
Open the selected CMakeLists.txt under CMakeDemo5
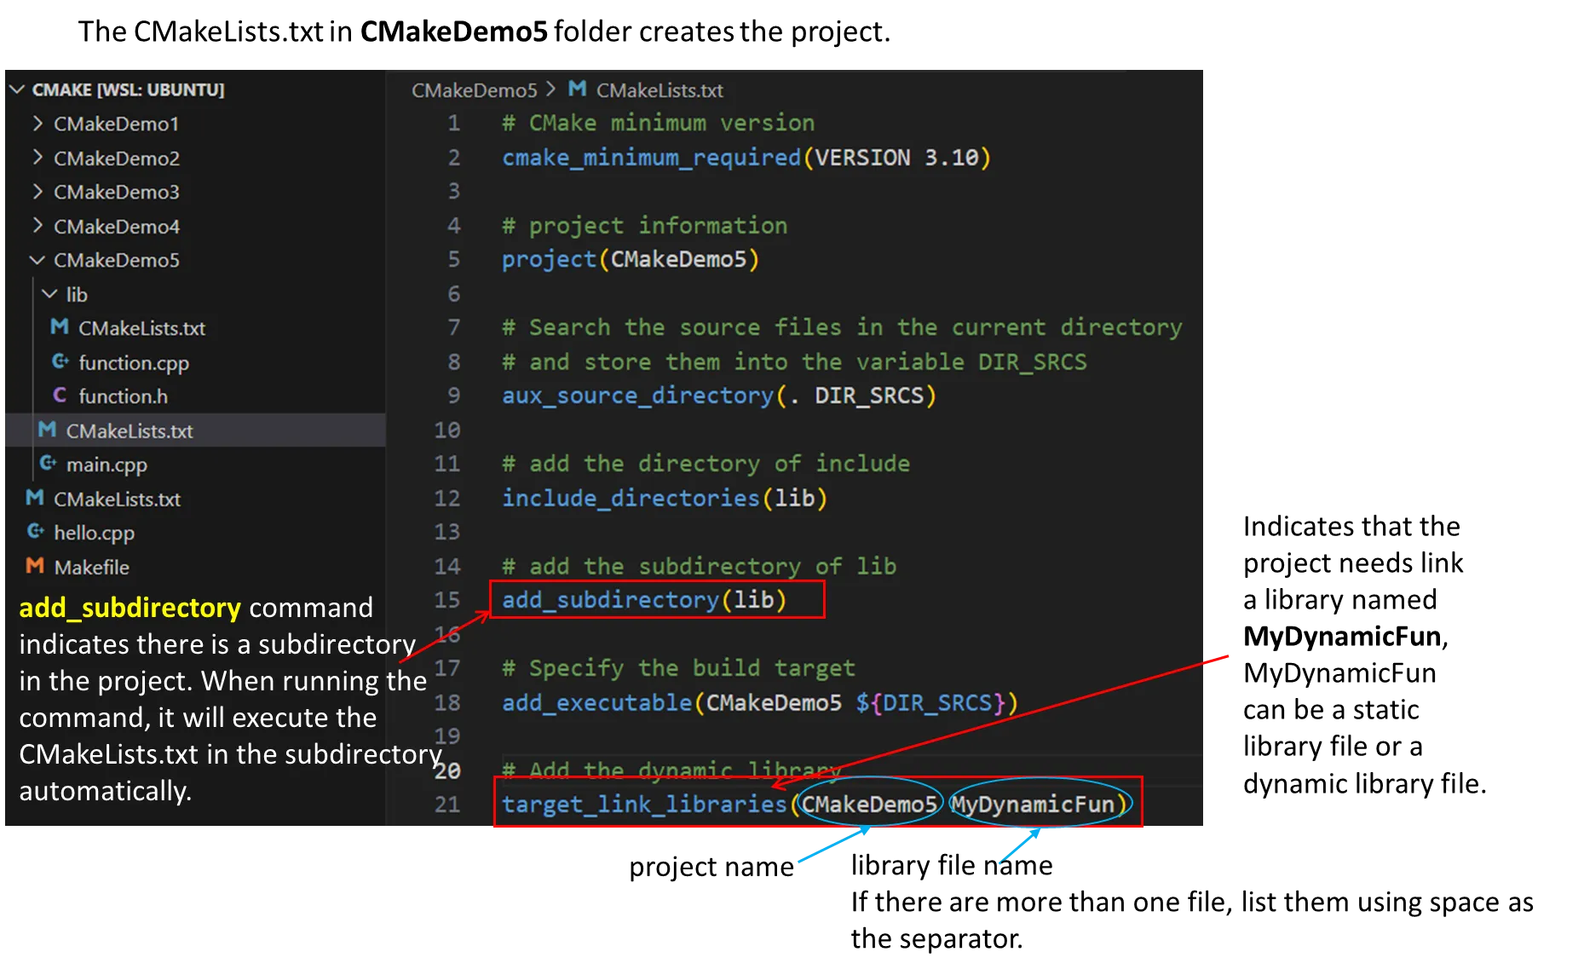click(x=130, y=430)
